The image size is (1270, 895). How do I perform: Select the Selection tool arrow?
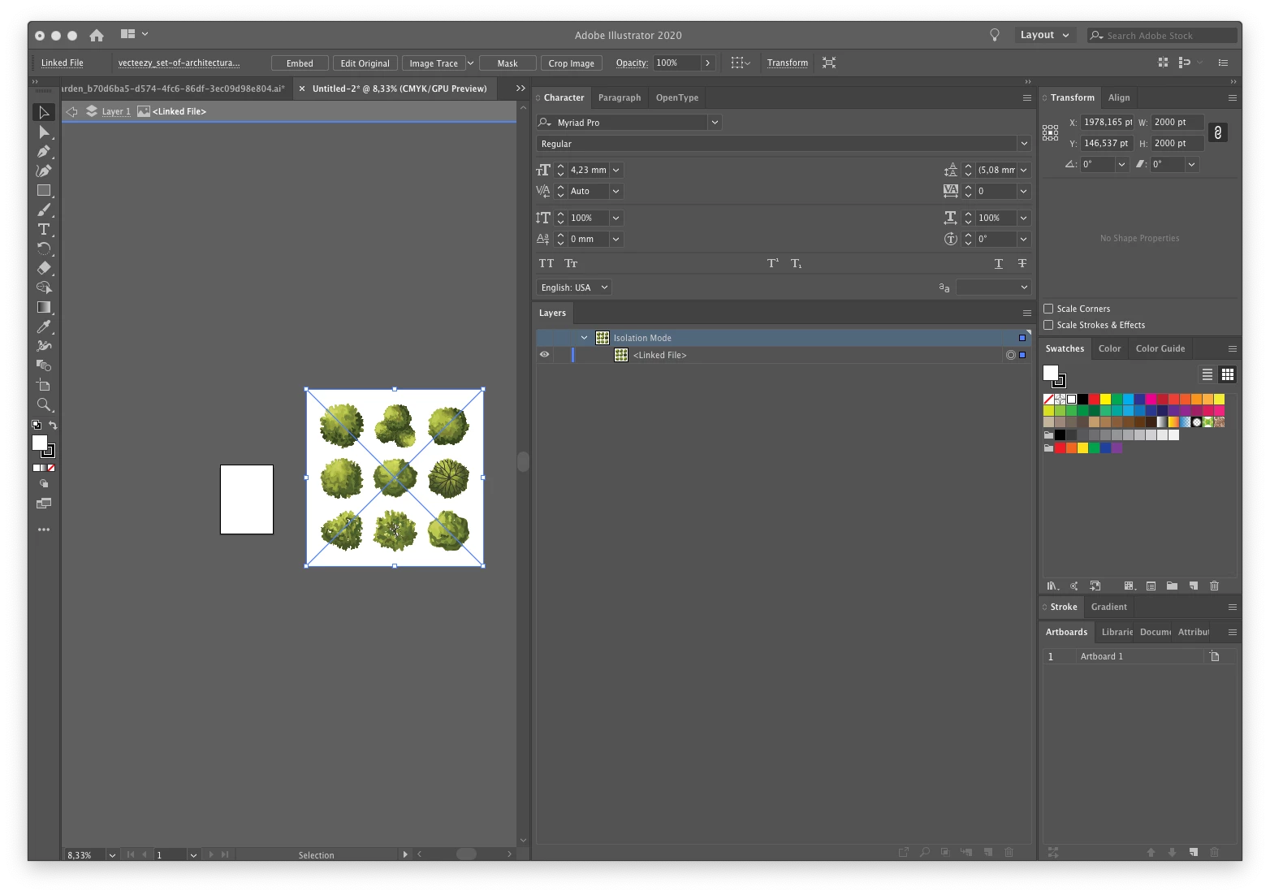(x=44, y=112)
